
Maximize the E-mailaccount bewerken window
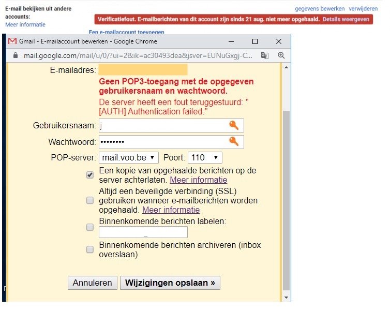point(254,41)
